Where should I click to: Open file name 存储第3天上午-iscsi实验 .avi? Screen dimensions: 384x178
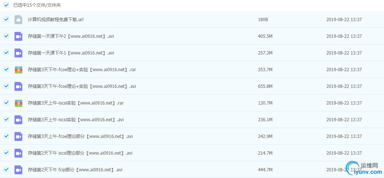[x=76, y=120]
